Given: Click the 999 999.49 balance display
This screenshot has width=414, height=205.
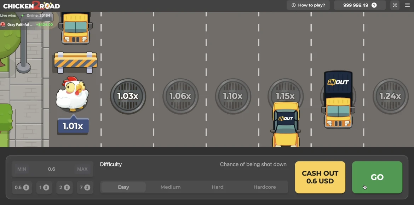Looking at the screenshot, I should pos(360,5).
